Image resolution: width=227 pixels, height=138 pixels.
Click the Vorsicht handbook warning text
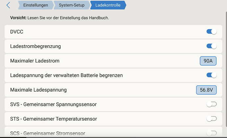59,18
